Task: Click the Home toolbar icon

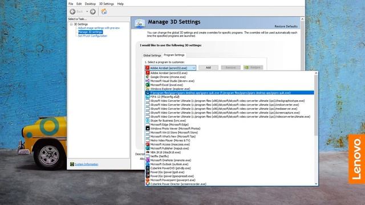Action: [104, 11]
